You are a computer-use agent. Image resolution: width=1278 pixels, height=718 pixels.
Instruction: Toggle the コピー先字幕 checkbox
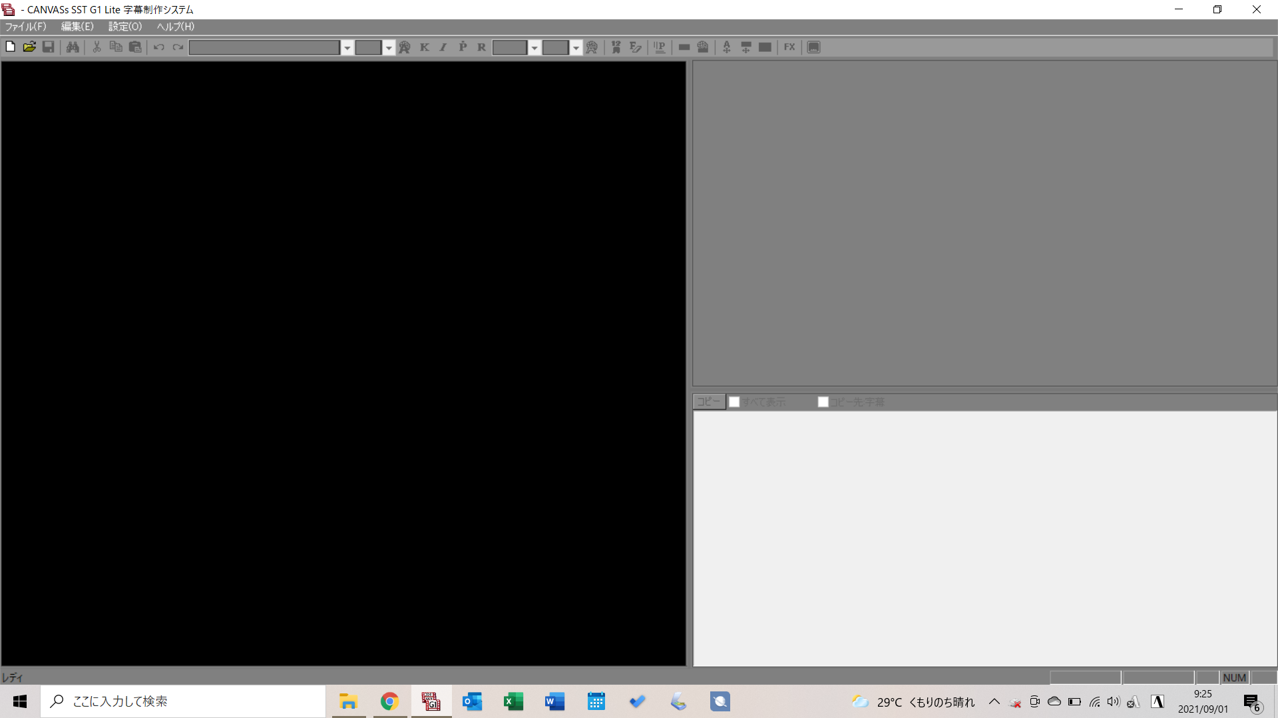point(823,402)
